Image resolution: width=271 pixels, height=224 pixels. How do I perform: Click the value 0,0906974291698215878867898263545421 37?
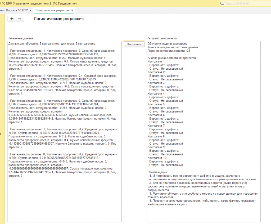pos(69,55)
